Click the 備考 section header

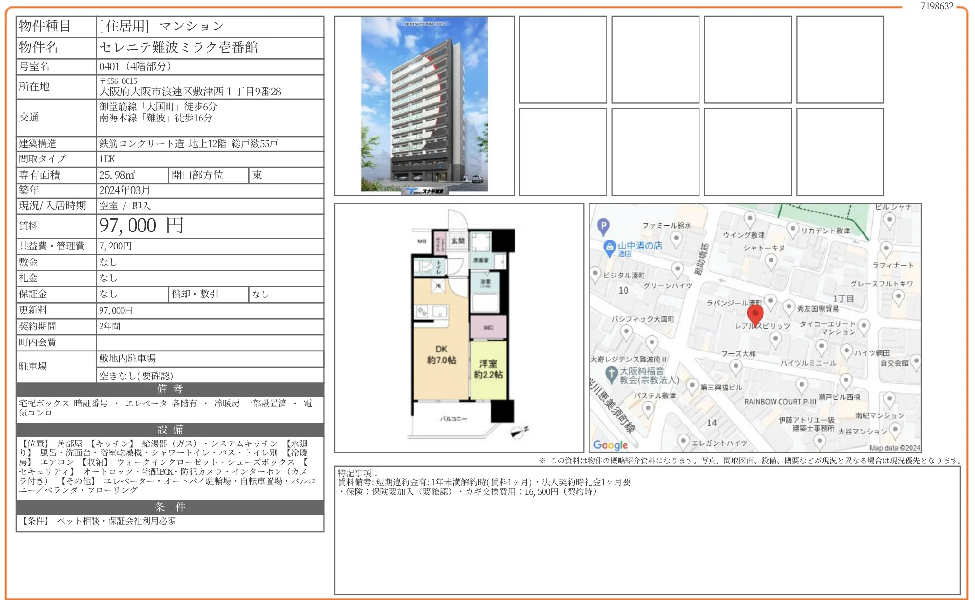(169, 390)
